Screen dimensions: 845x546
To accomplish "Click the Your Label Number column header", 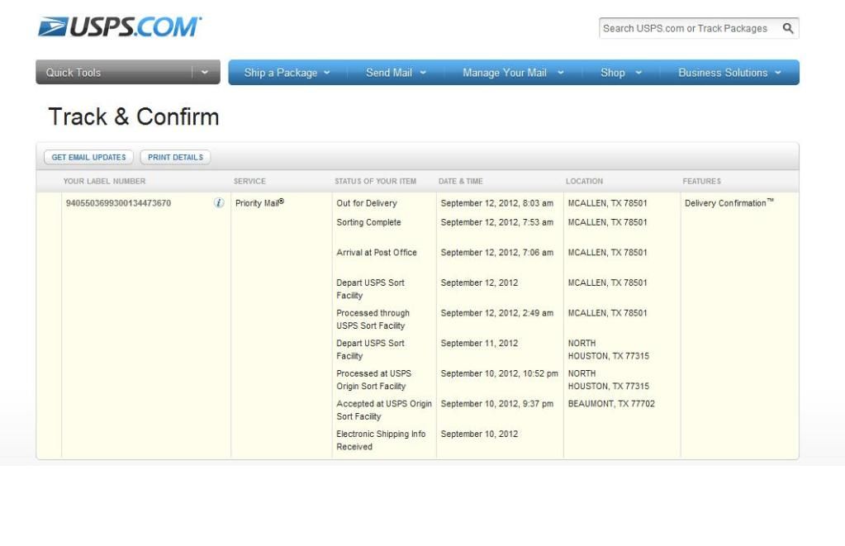I will [104, 181].
